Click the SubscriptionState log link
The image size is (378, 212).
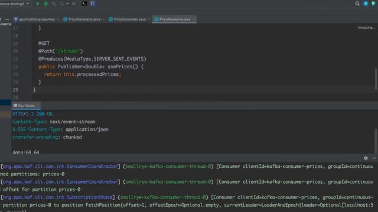click(57, 197)
